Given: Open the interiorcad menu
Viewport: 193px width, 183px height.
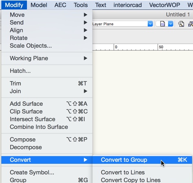Looking at the screenshot, I should click(127, 5).
